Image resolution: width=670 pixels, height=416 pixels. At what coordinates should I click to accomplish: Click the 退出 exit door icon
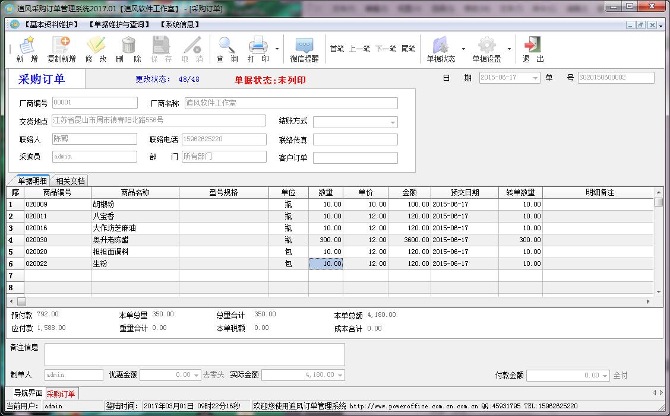coord(532,46)
